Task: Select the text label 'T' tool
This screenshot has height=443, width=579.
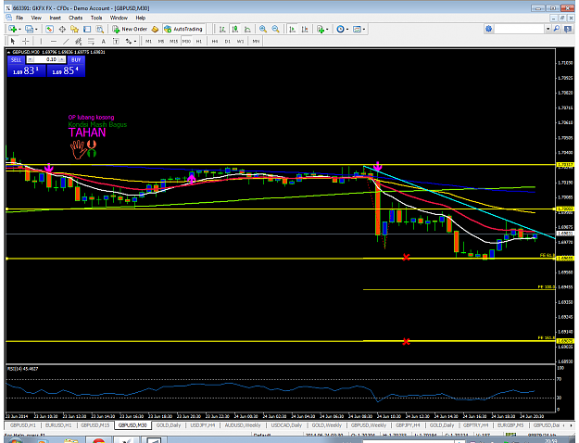Action: click(x=116, y=41)
